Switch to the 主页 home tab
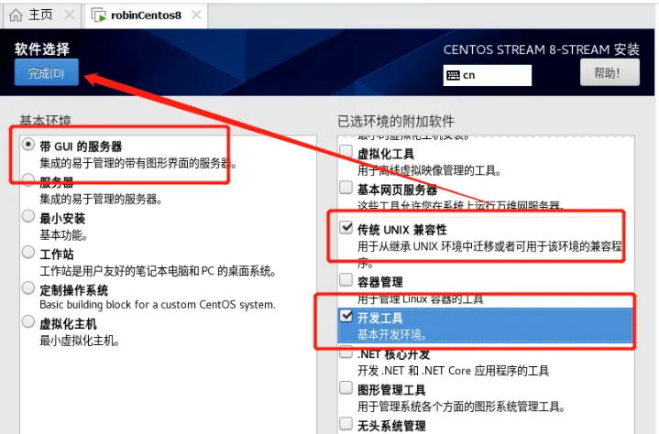659x434 pixels. tap(40, 16)
